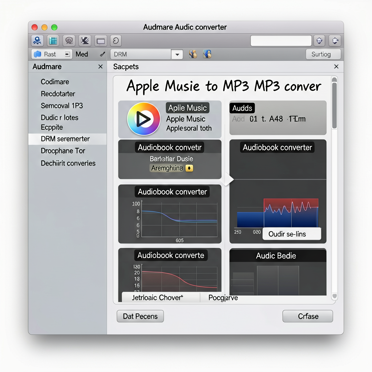
Task: Click the Sacpets panel title
Action: coord(126,67)
